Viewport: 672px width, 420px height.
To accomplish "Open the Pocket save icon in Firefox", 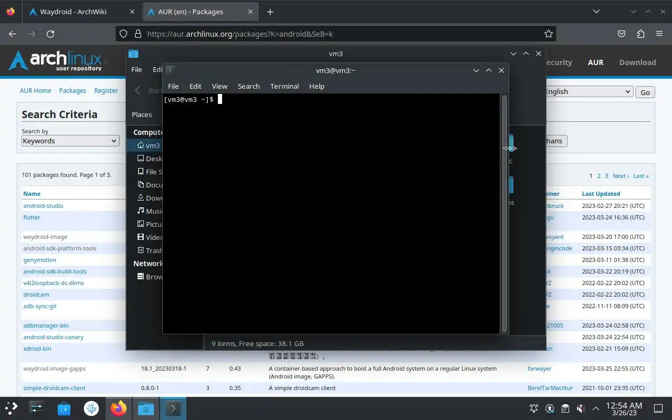I will (x=622, y=34).
